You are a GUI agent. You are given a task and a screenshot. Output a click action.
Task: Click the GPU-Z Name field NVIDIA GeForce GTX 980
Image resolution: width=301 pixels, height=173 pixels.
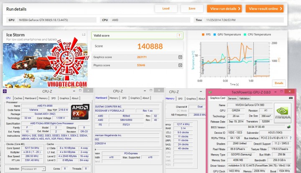(x=250, y=105)
